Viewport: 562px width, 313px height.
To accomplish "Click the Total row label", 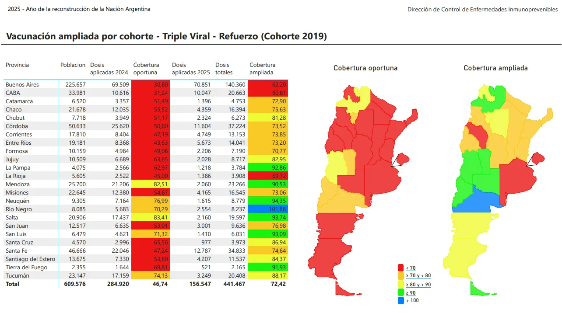I will click(13, 284).
